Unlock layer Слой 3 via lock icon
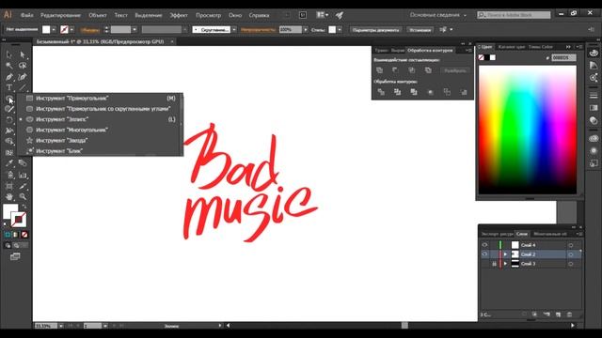 (494, 264)
